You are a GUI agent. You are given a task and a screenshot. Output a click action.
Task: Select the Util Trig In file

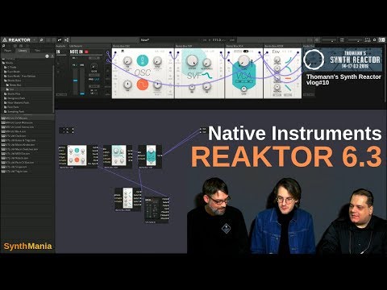tap(15, 172)
